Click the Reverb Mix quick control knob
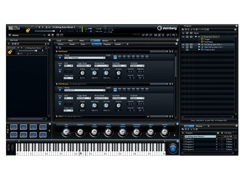Viewport: 246px width, 185px height. (x=165, y=132)
